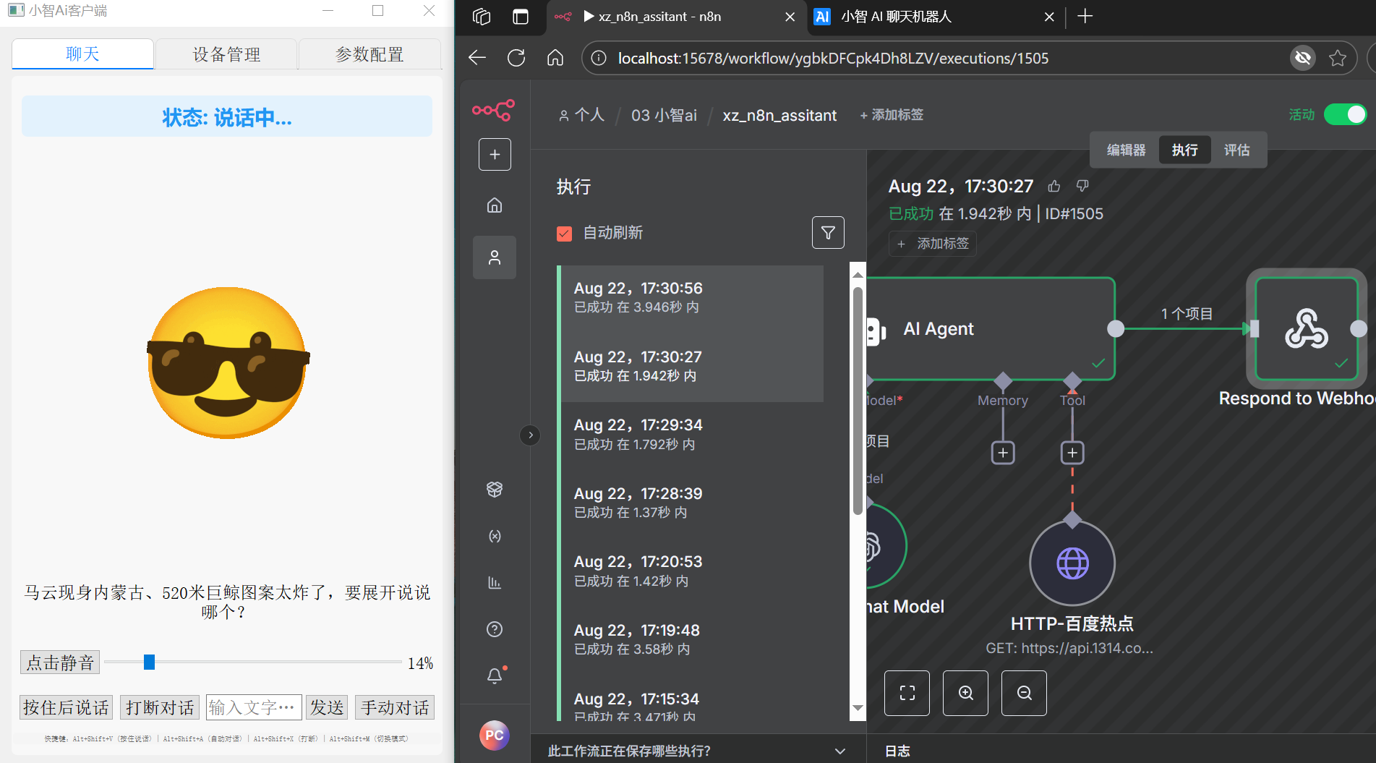1376x763 pixels.
Task: Click the 发送 button
Action: click(327, 707)
